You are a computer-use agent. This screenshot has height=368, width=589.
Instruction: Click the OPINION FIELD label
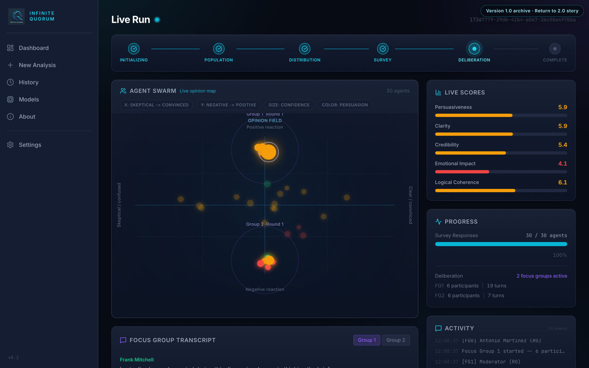tap(265, 121)
